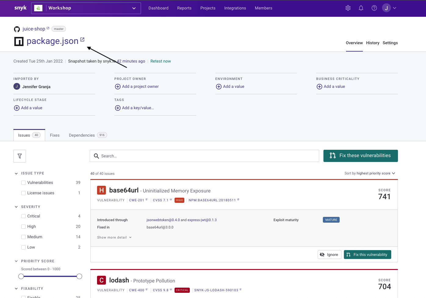Click the search magnifier icon
Screen dimensions: 426x298
(96, 156)
